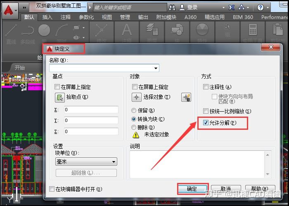Image resolution: width=289 pixels, height=206 pixels.
Task: Click the rectangle tool icon in ribbon
Action: click(x=76, y=28)
